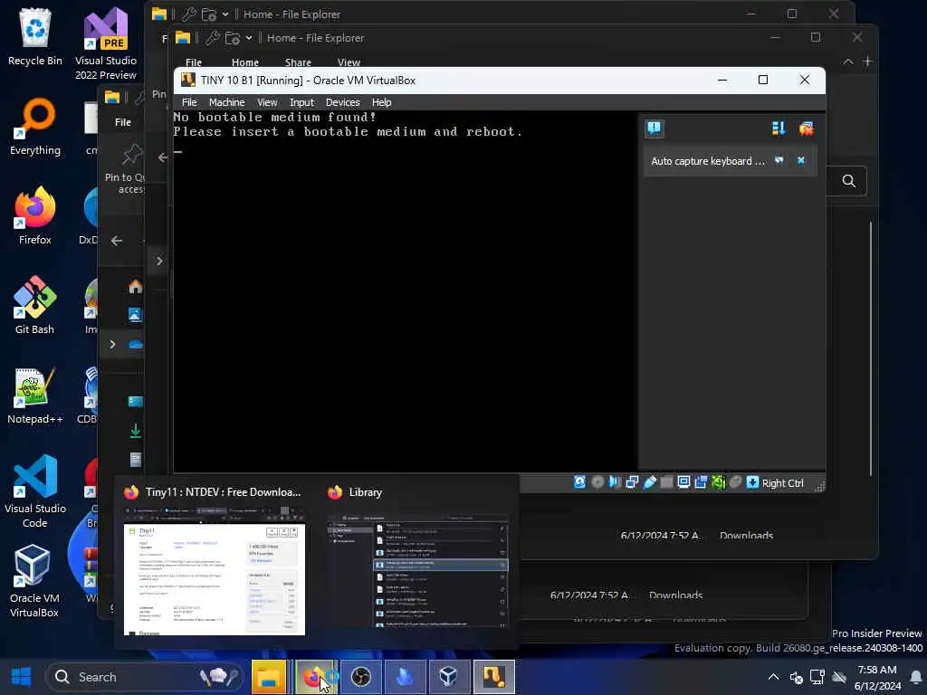This screenshot has width=927, height=695.
Task: Click the forget icon on Auto capture keyboard notification
Action: (779, 160)
